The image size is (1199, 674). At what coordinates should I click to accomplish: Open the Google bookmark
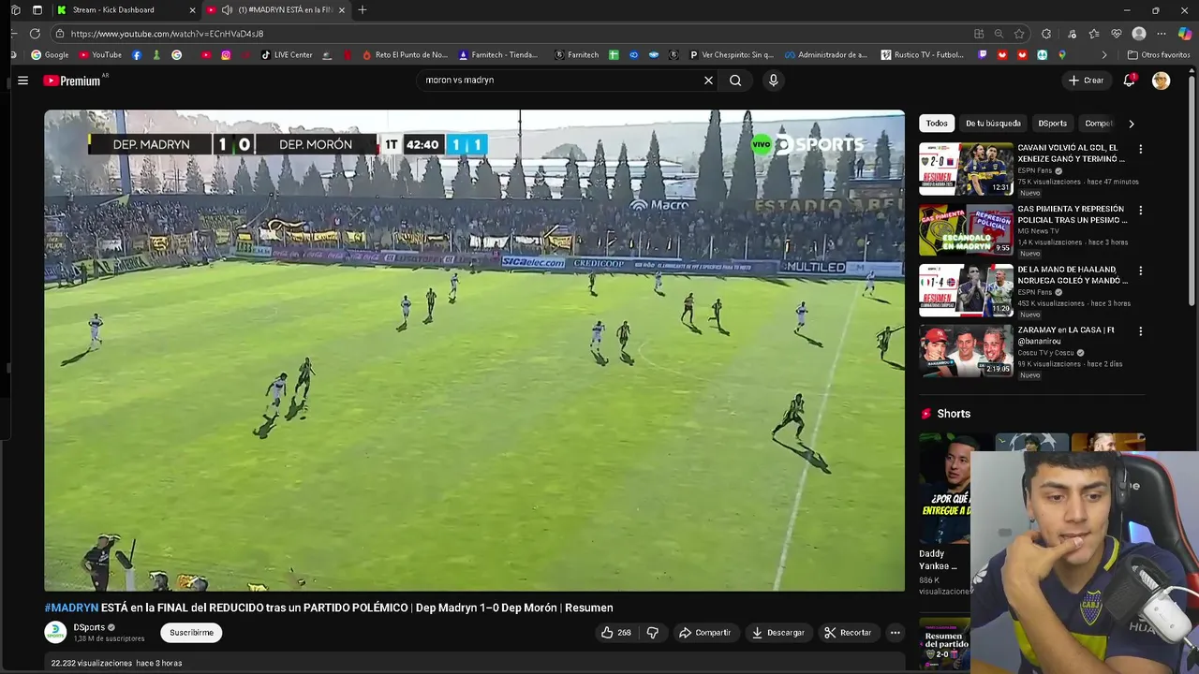pos(50,55)
